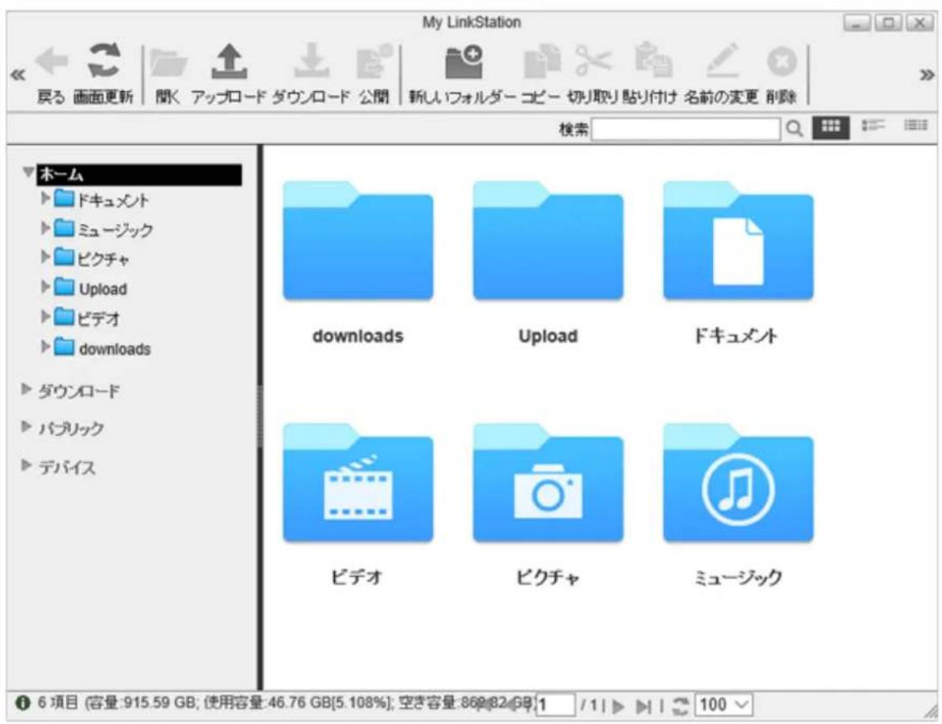
Task: Collapse the ホーム tree node
Action: pyautogui.click(x=28, y=172)
